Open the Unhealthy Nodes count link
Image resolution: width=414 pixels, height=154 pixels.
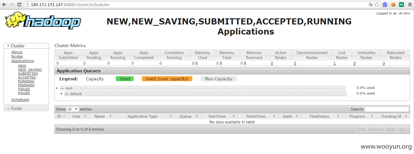click(354, 63)
